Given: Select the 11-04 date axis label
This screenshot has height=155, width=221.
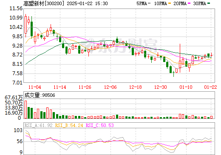Looking at the screenshot, I should [35, 87].
